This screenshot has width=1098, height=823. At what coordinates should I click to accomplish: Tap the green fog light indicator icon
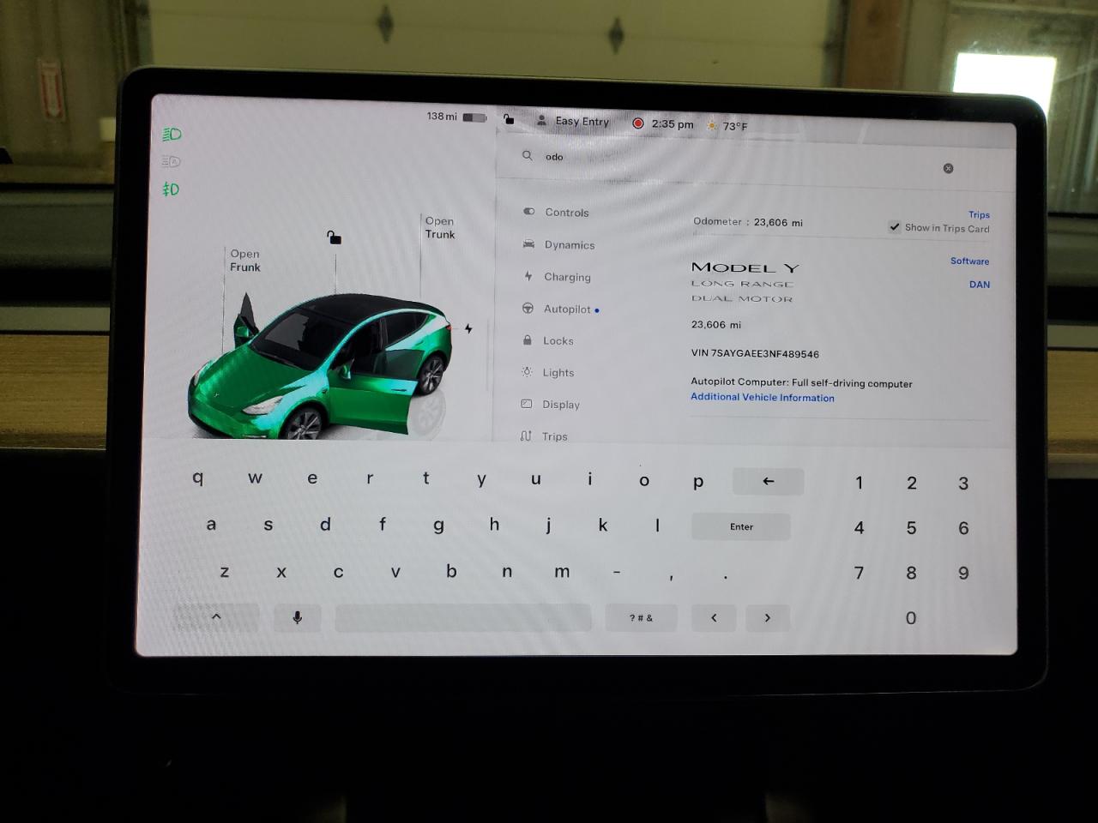[171, 189]
